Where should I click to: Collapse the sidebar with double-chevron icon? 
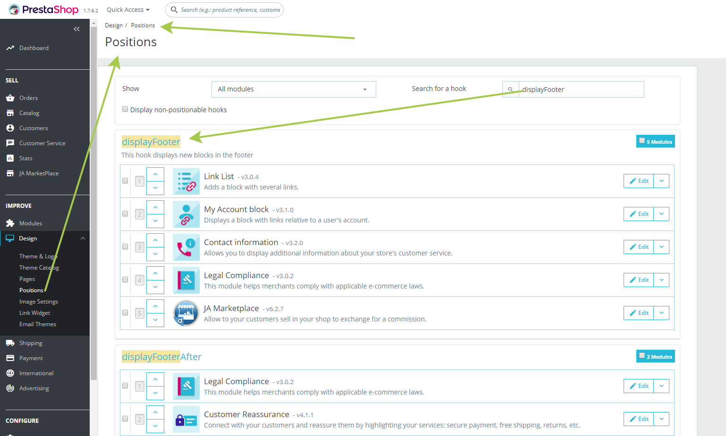76,29
